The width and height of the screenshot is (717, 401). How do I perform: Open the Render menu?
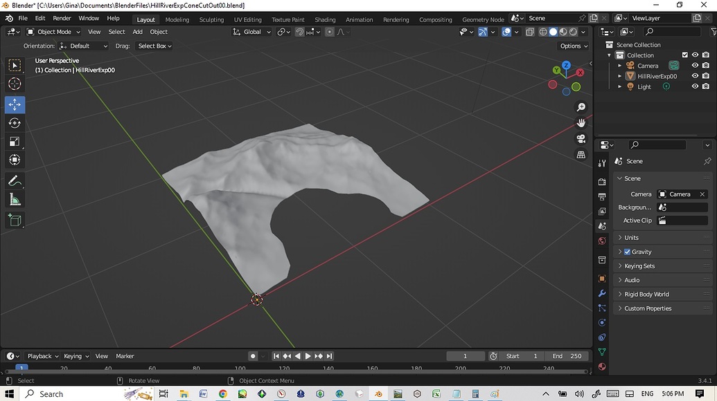tap(62, 18)
